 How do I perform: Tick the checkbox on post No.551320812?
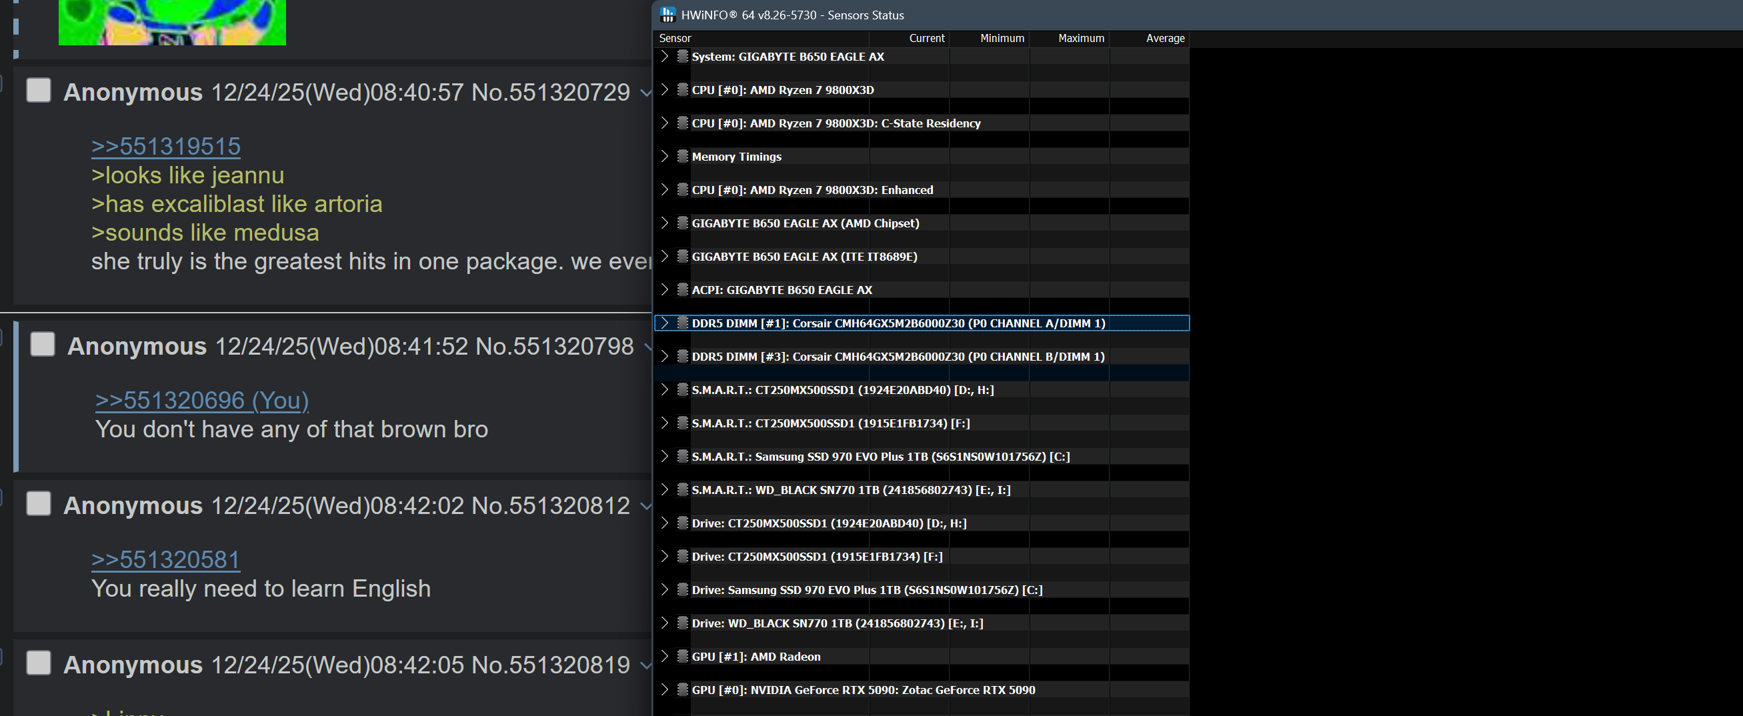click(39, 503)
